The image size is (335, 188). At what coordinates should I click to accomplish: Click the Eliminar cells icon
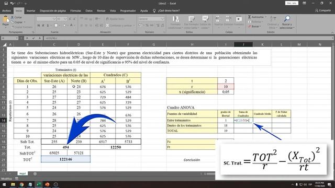[x=228, y=19]
